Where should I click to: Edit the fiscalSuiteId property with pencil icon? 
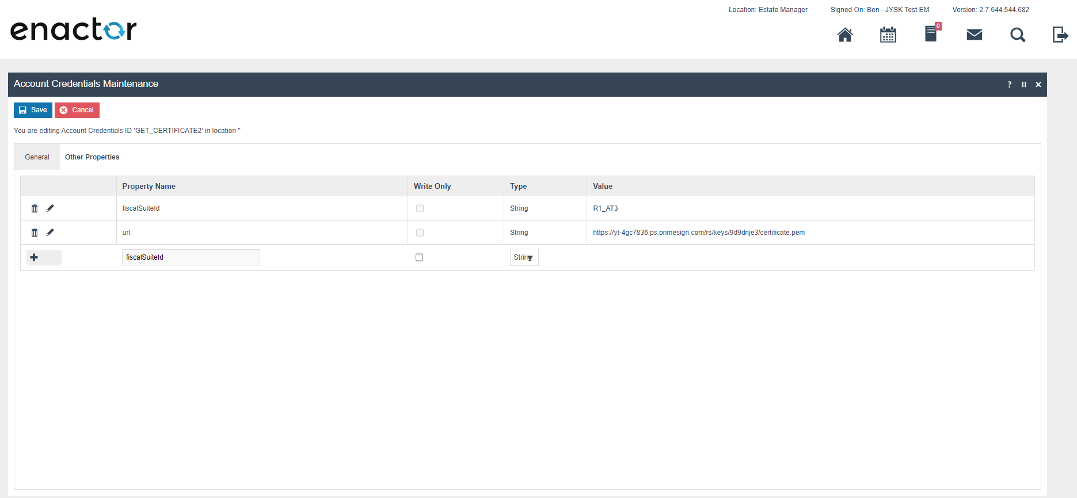50,208
